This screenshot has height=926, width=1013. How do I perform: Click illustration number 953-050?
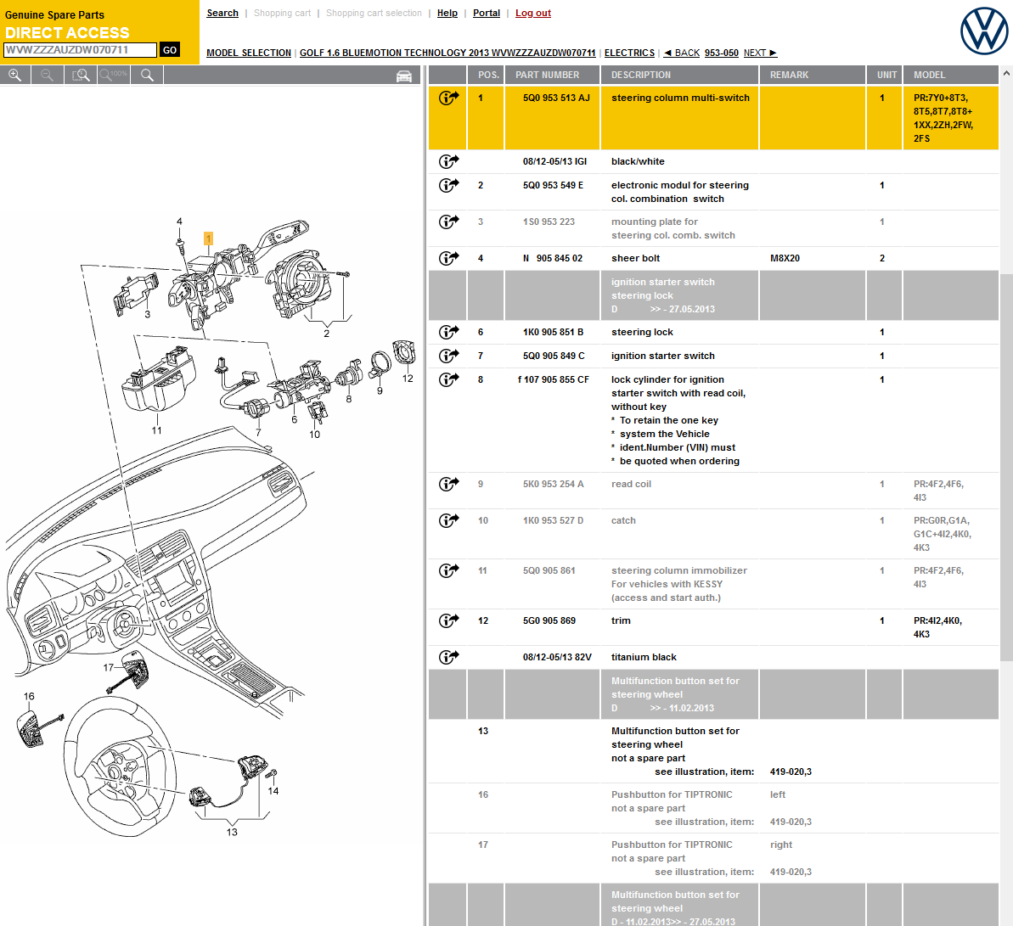[x=722, y=53]
